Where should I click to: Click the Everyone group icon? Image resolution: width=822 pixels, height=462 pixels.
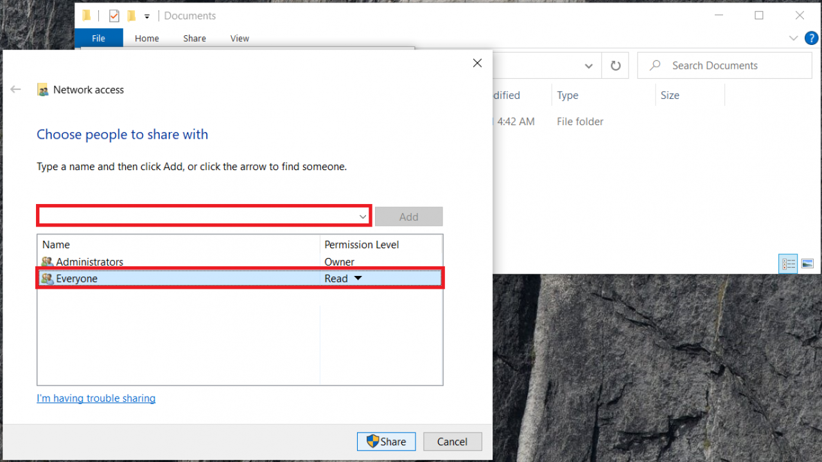point(47,278)
